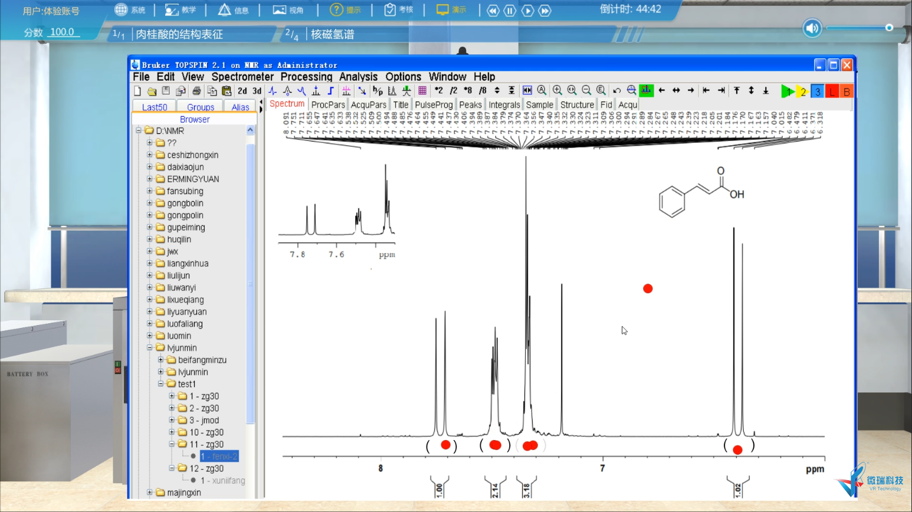Divide intensity by 2 (/2)
The image size is (912, 512).
click(x=453, y=91)
